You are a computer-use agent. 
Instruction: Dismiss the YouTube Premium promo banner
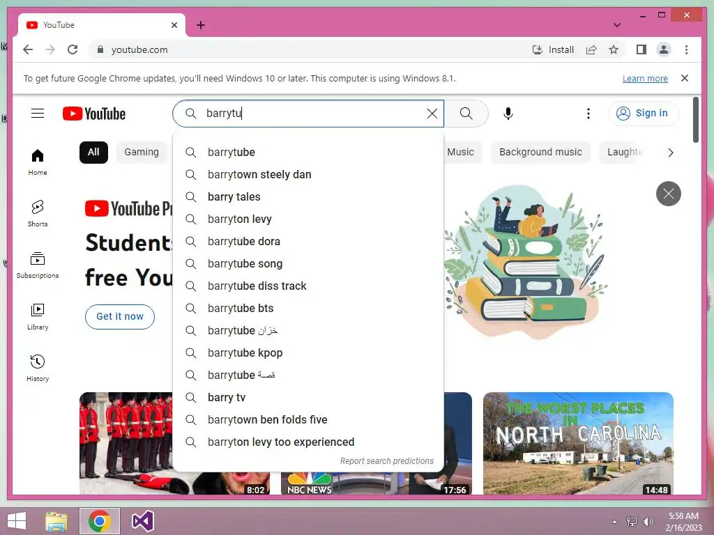[x=669, y=194]
